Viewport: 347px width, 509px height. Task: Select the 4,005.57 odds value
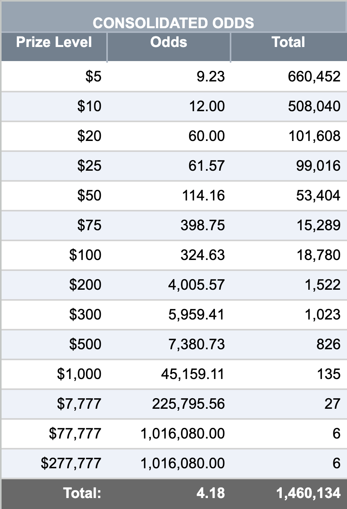pyautogui.click(x=197, y=285)
